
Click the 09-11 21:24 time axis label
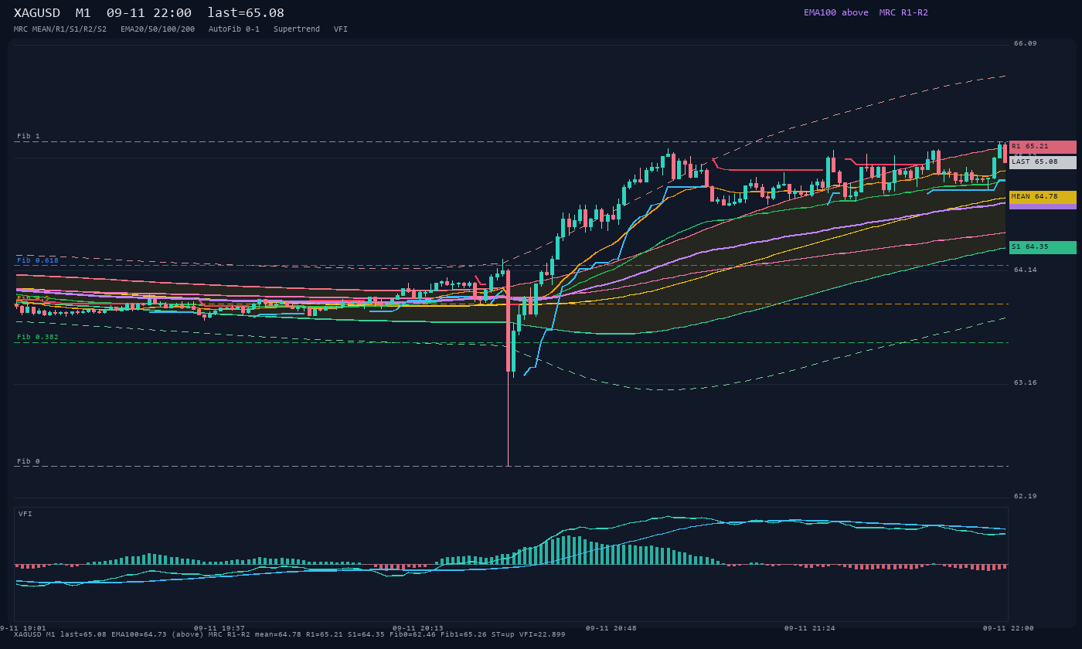point(810,628)
